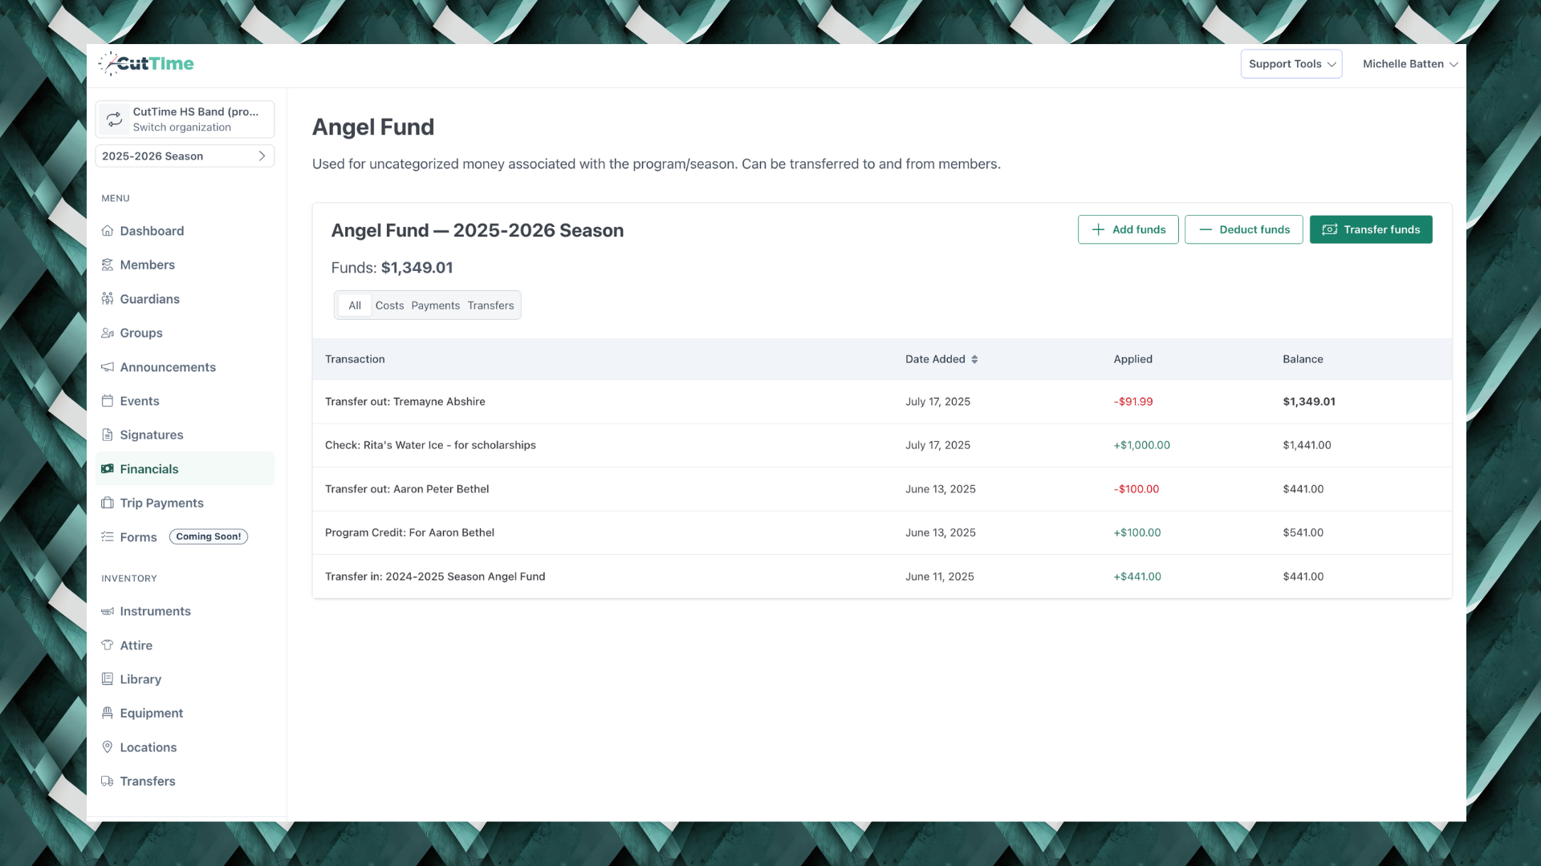Click the Equipment chair icon
The image size is (1541, 866).
point(108,713)
